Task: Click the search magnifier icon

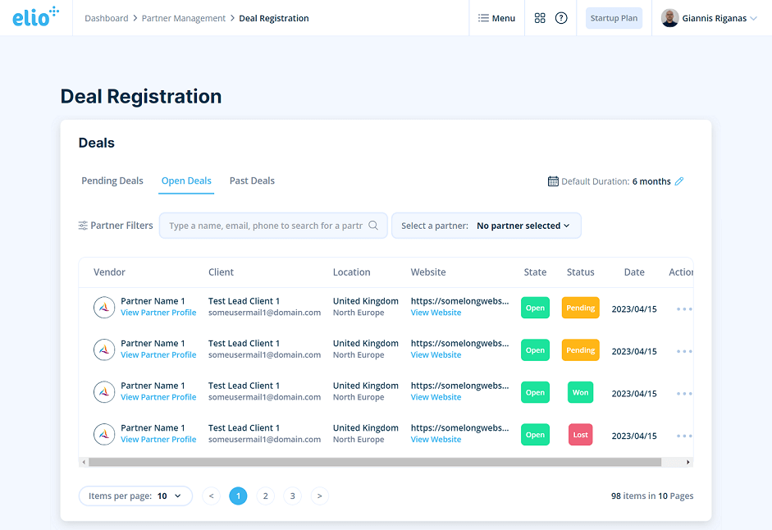Action: coord(373,226)
